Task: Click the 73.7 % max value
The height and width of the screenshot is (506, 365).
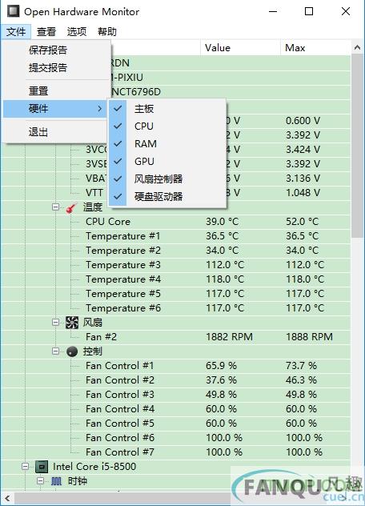Action: [301, 366]
